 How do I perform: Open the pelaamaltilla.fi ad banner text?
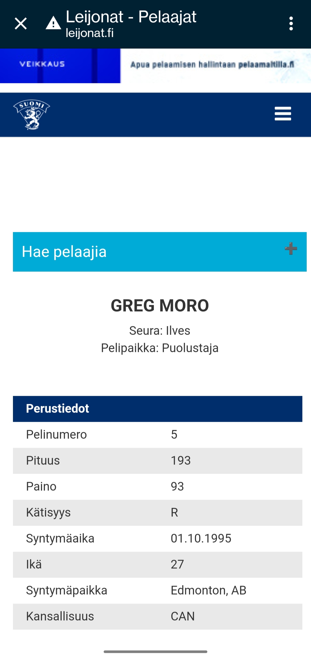click(212, 64)
